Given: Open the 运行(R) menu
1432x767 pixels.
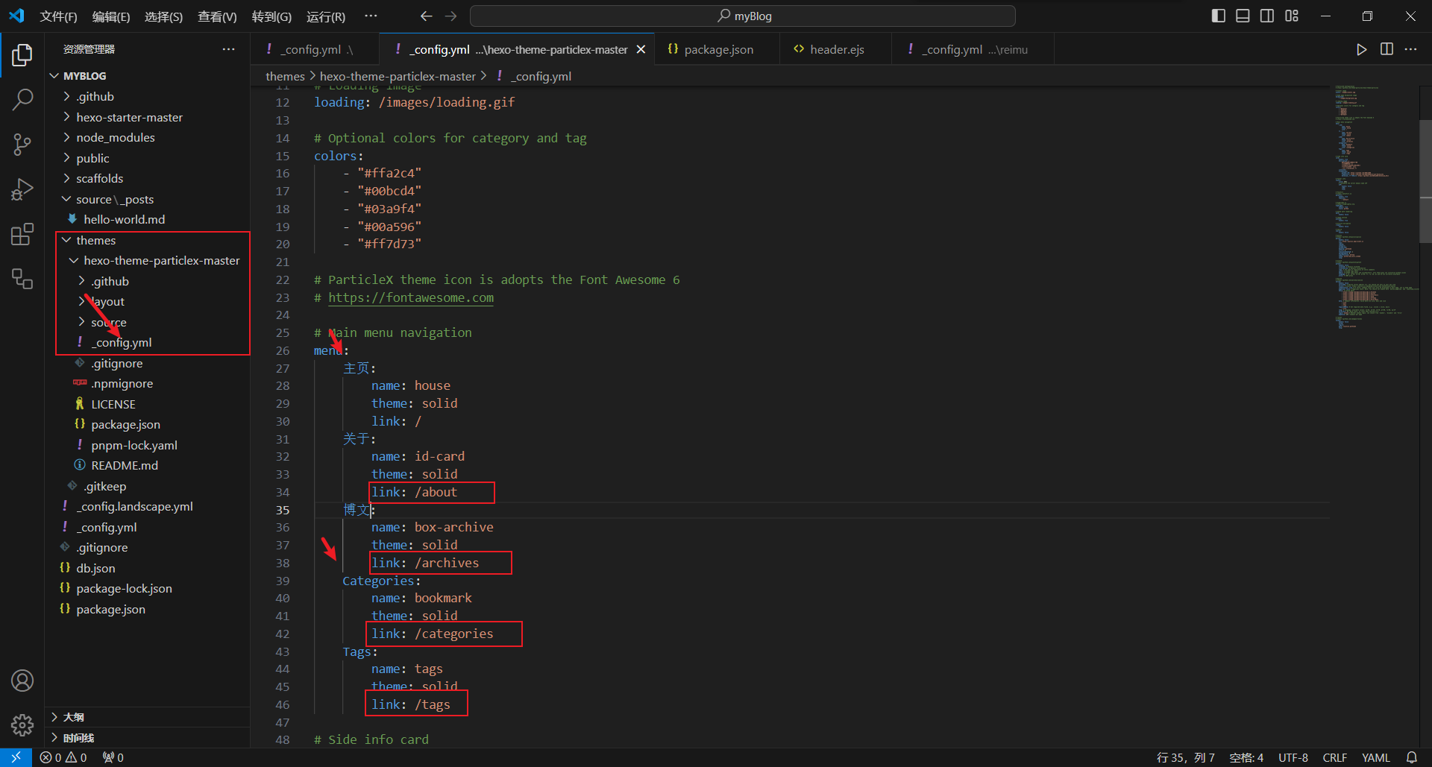Looking at the screenshot, I should [x=326, y=16].
